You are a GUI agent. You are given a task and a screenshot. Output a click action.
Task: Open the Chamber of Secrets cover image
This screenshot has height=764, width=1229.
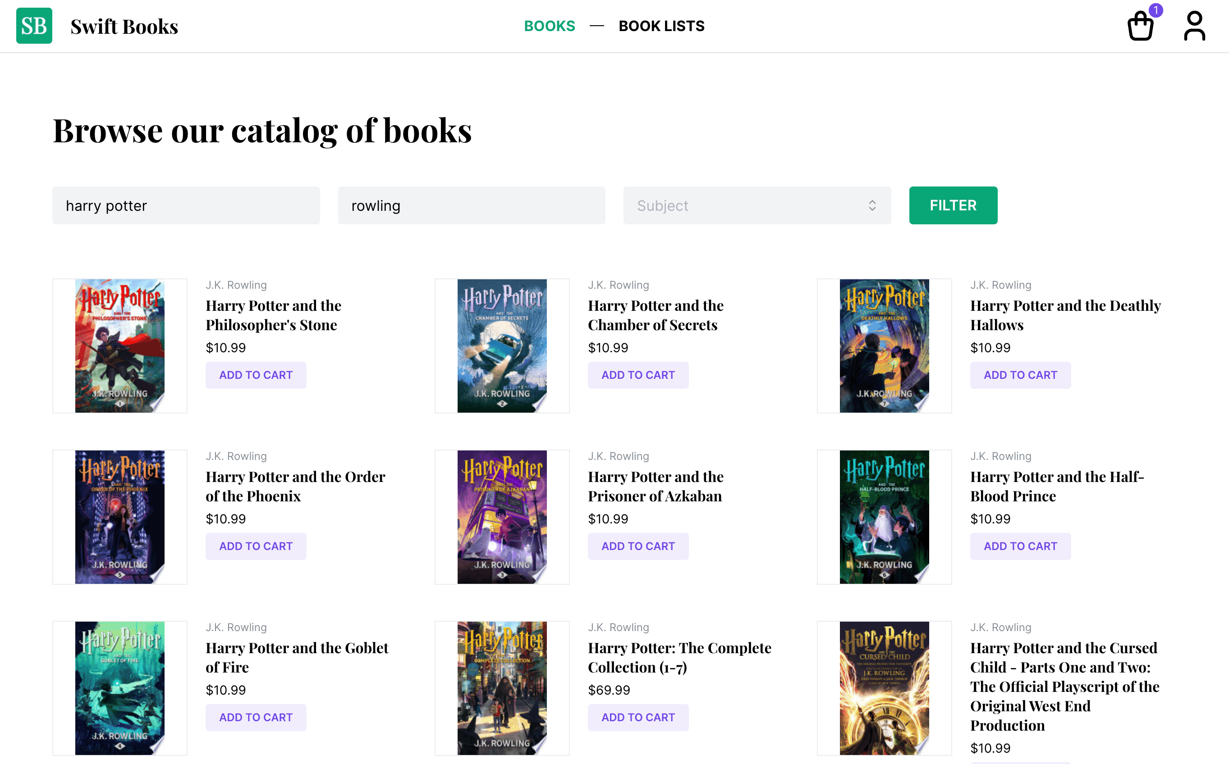coord(502,346)
